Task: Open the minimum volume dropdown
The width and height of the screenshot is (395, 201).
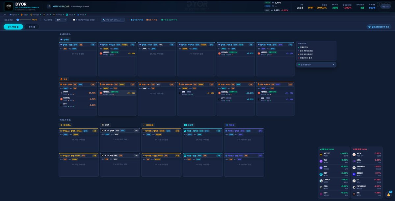Action: (x=61, y=20)
